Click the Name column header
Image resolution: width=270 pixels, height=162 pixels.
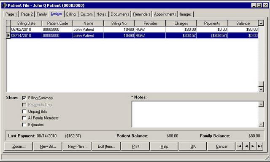pyautogui.click(x=88, y=23)
